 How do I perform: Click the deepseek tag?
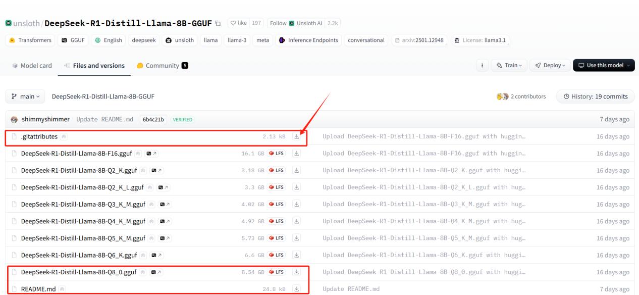(144, 40)
